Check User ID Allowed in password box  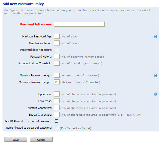click(57, 121)
